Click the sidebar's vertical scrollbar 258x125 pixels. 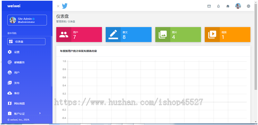click(x=52, y=62)
